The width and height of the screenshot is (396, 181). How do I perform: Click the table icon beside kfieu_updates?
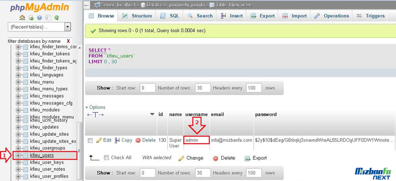(26, 127)
